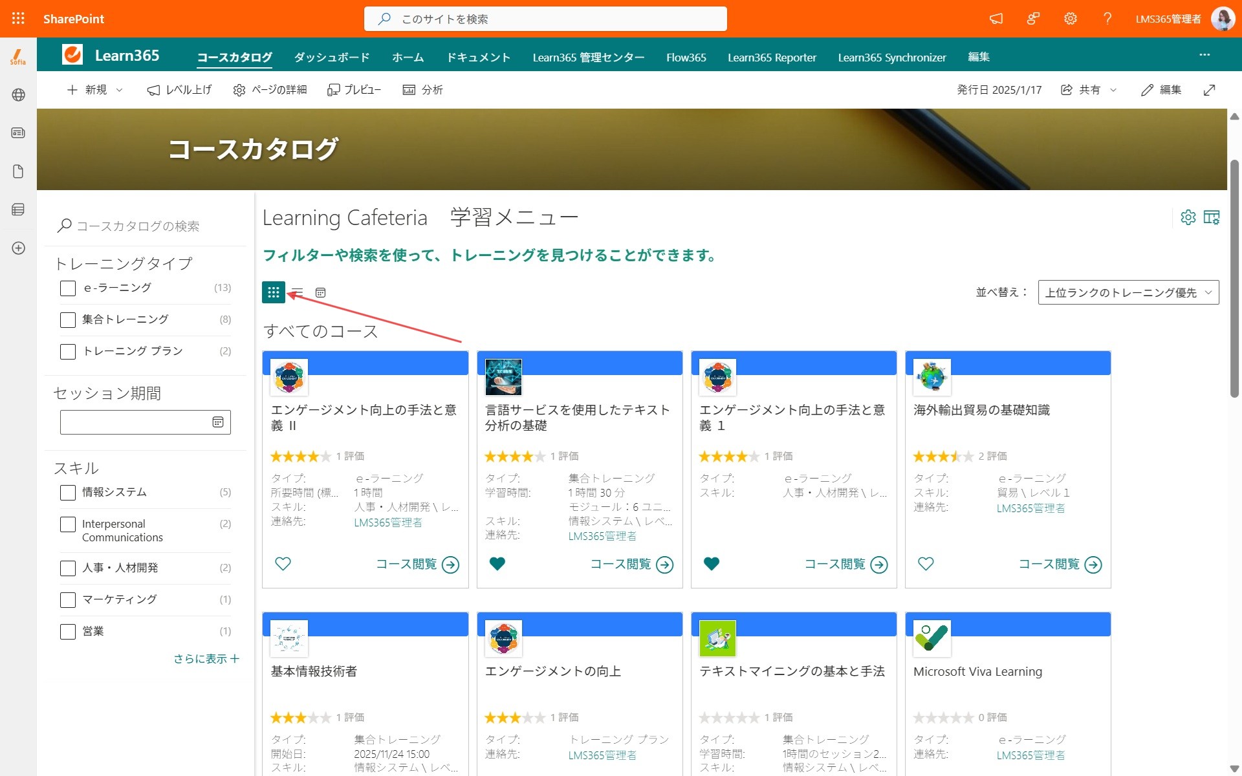Image resolution: width=1242 pixels, height=776 pixels.
Task: Switch to grid card view
Action: 274,292
